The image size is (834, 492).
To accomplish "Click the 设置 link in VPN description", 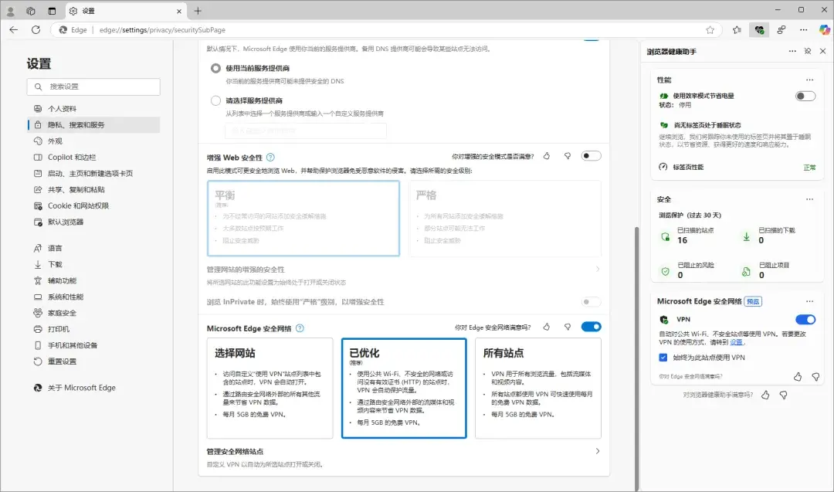I will [736, 342].
